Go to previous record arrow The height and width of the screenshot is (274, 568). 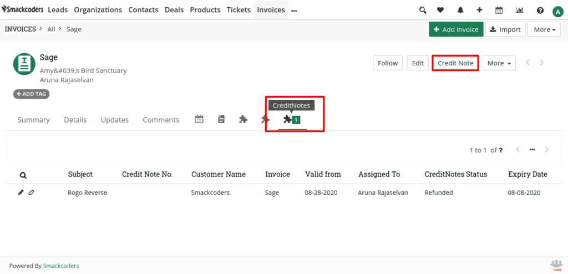[x=528, y=62]
